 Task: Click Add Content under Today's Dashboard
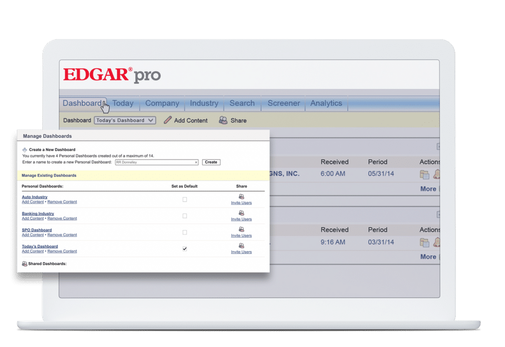(33, 251)
